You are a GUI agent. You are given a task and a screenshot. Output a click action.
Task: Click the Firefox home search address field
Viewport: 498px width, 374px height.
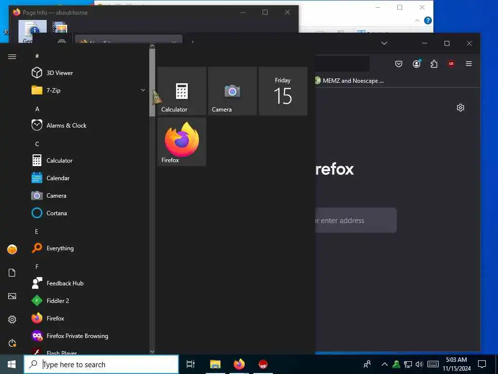pos(356,221)
